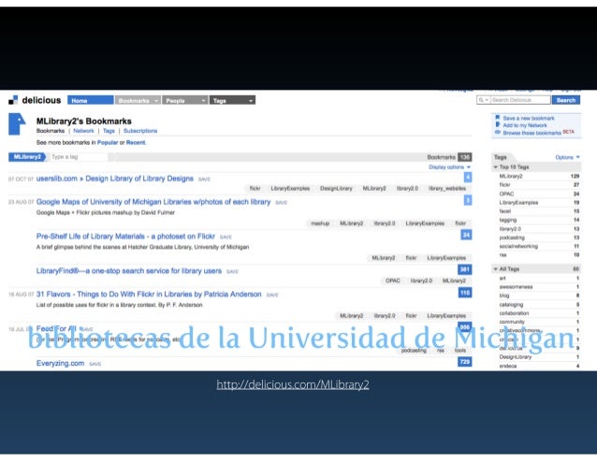597x461 pixels.
Task: Open Google Maps of University of Michigan Libraries
Action: (x=153, y=202)
